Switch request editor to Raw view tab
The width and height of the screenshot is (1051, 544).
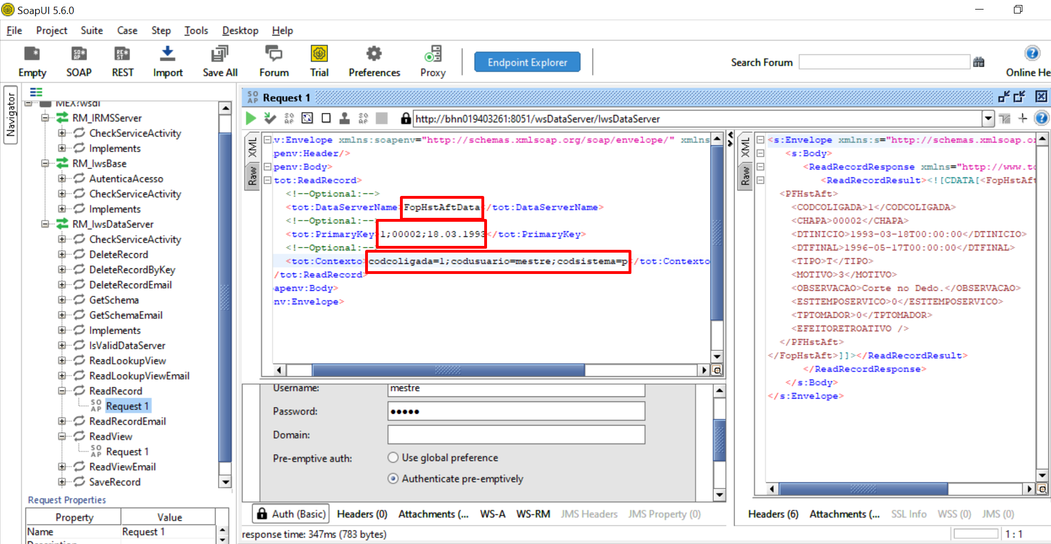point(253,175)
